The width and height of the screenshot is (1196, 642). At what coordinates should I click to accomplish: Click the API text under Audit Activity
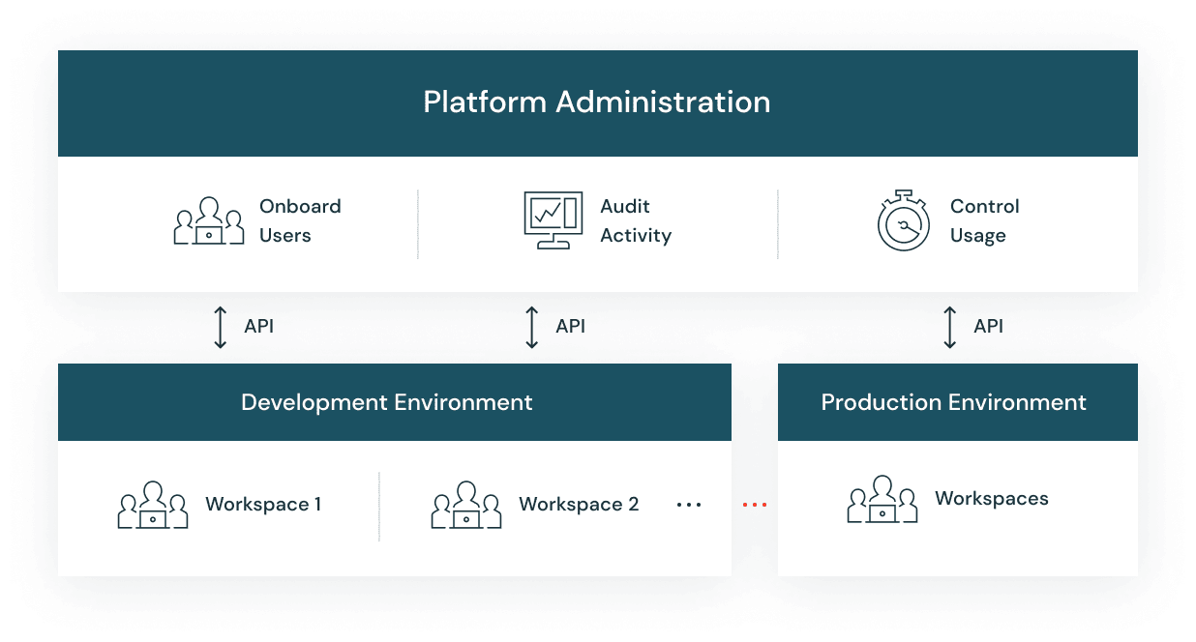[571, 326]
